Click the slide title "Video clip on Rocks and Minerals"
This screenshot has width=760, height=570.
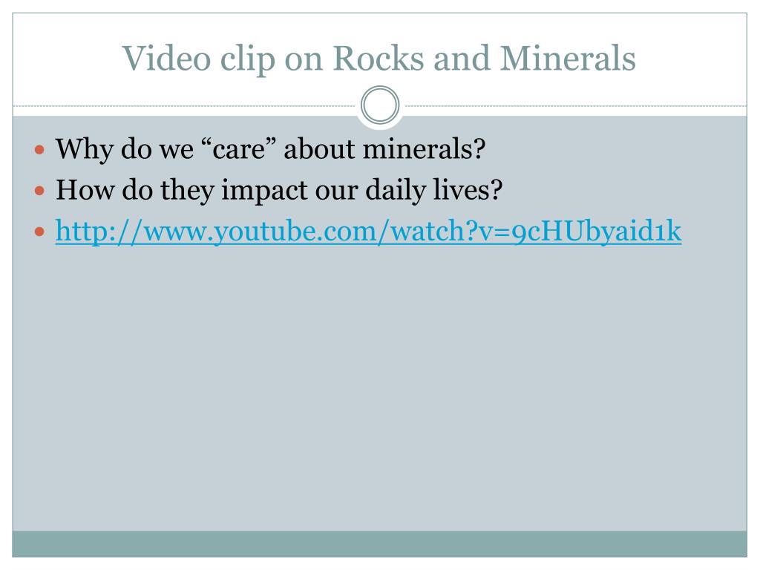[379, 59]
